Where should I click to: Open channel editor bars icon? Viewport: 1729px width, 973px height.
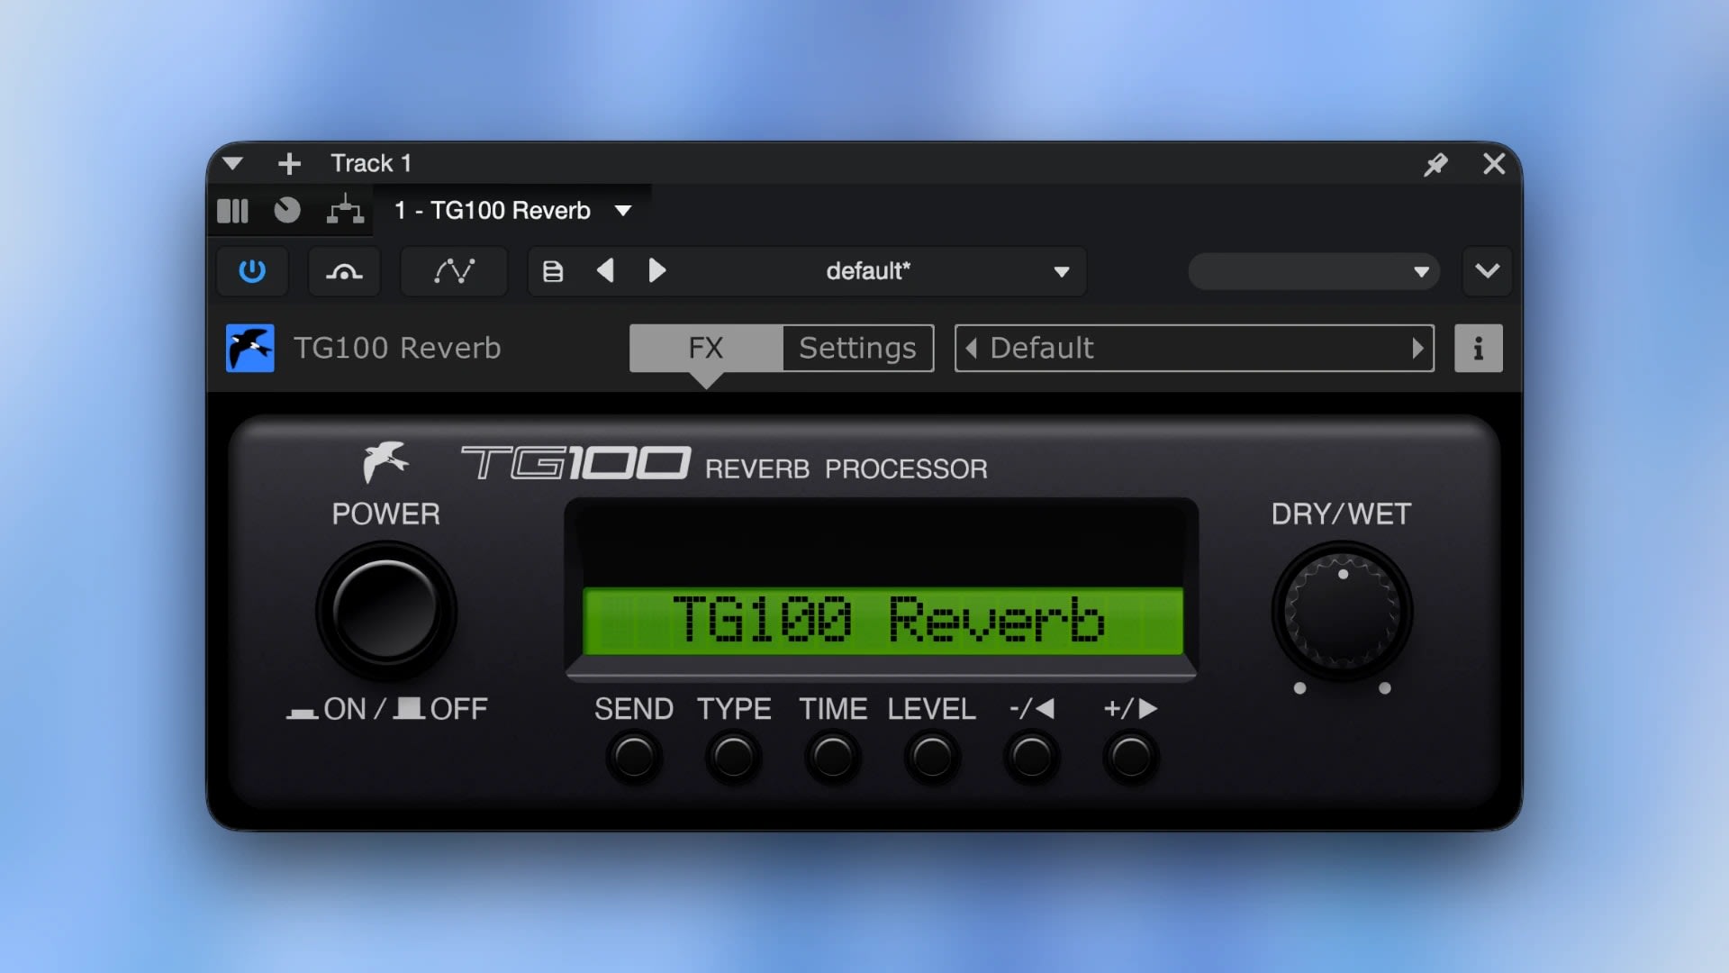click(x=232, y=211)
